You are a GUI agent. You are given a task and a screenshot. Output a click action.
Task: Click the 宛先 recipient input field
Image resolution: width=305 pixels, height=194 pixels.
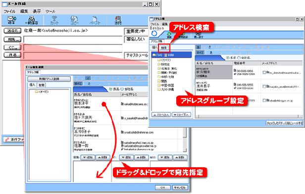tap(73, 40)
